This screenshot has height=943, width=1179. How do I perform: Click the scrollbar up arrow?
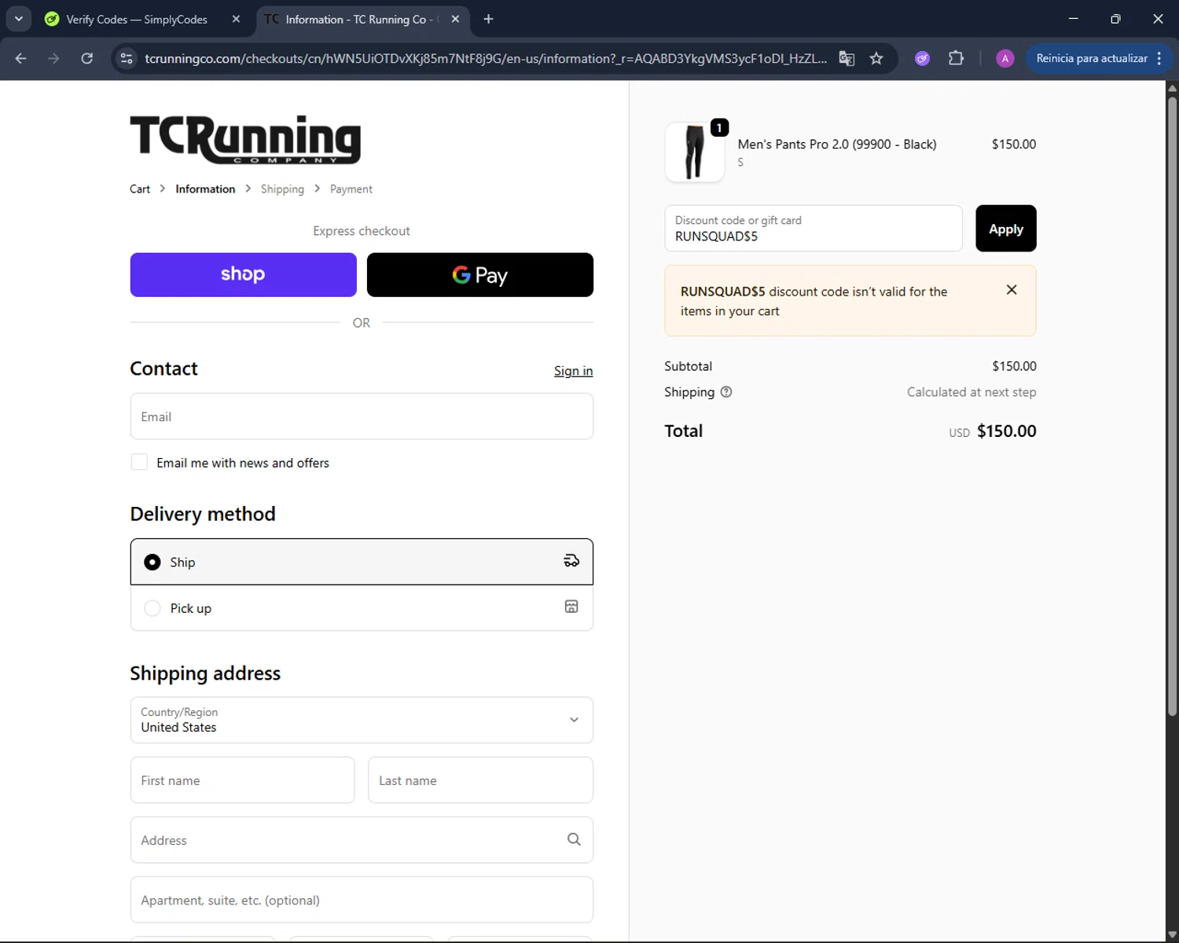pos(1172,87)
